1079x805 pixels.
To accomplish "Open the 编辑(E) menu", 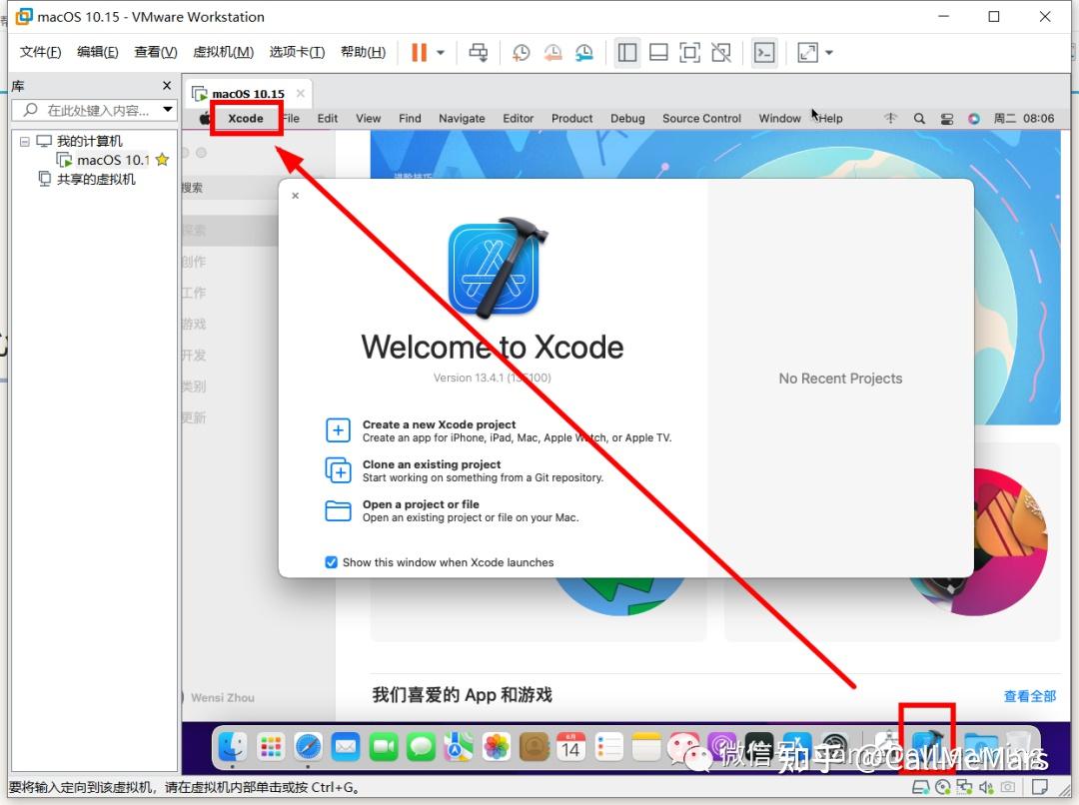I will tap(98, 52).
